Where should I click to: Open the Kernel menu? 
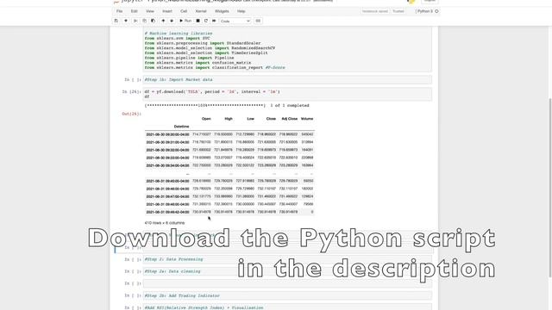[x=201, y=11]
